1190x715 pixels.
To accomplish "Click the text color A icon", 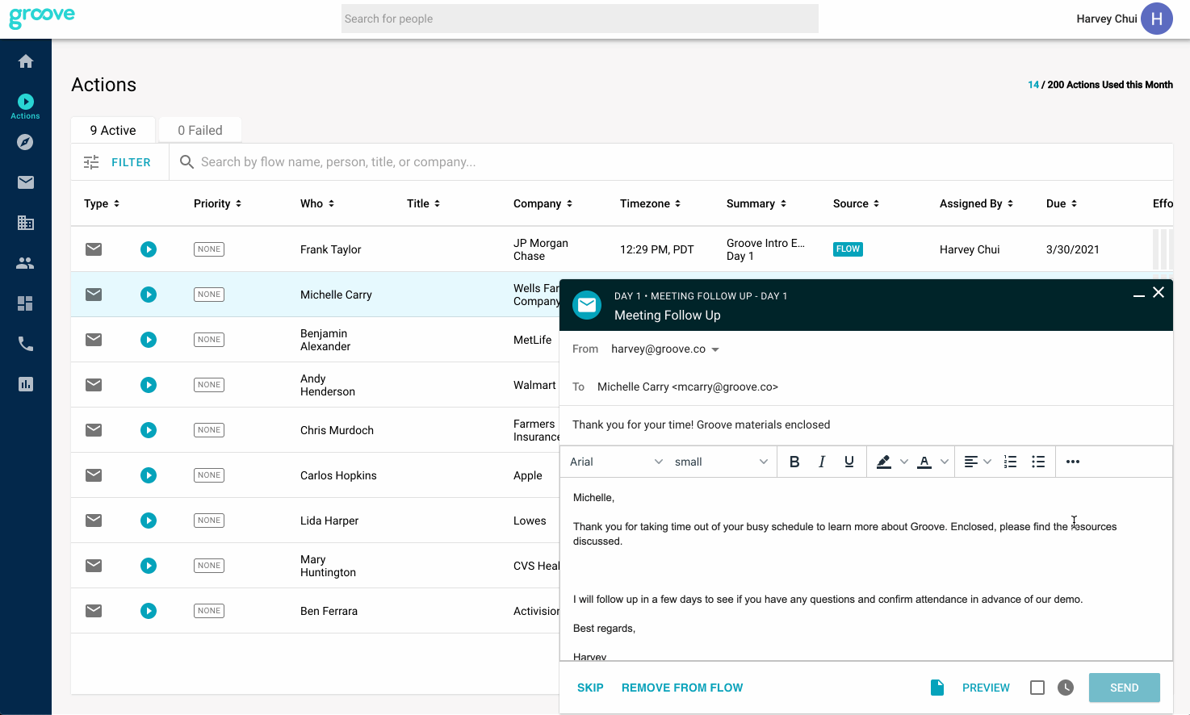I will coord(925,462).
